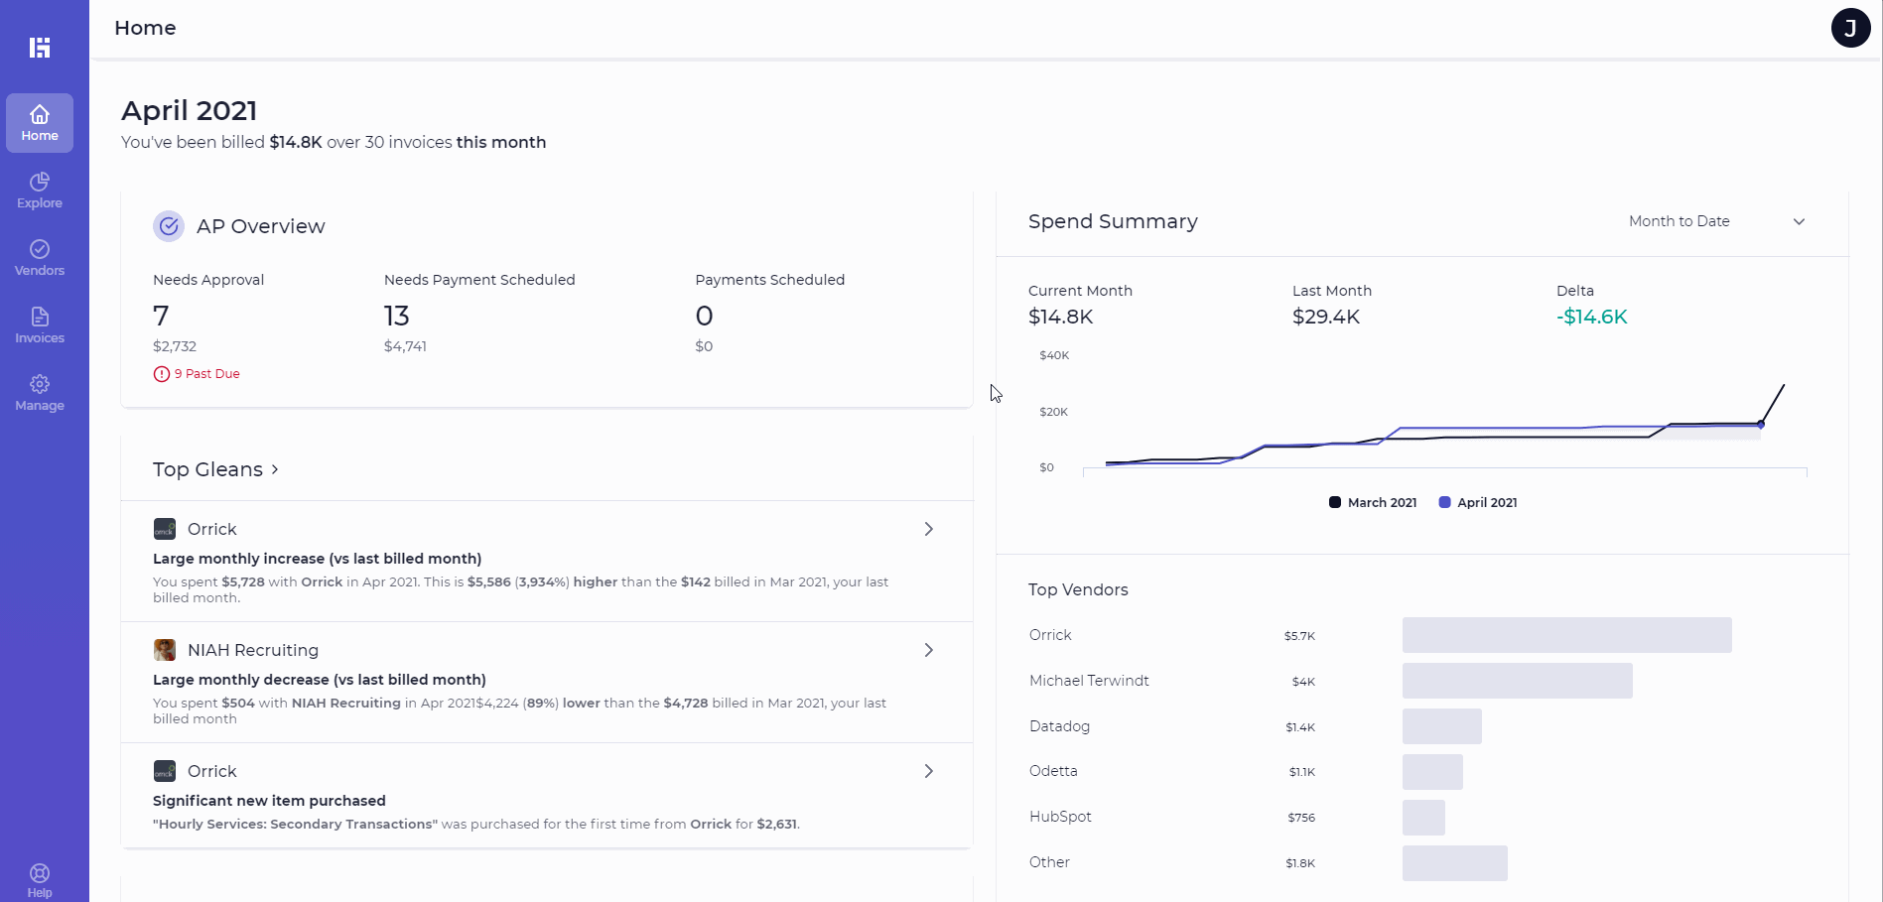Toggle March 2021 legend series

(x=1373, y=502)
